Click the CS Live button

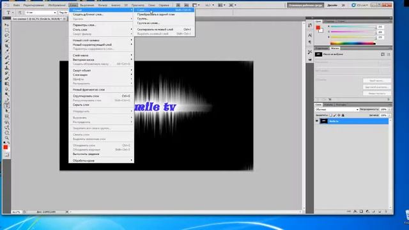360,5
